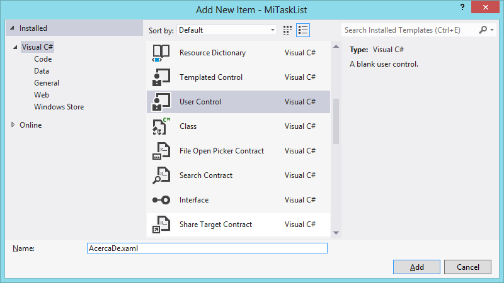Click the Name input field

coord(207,248)
